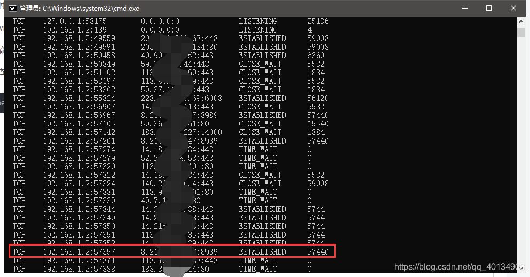Viewport: 530px width, 277px height.
Task: Select local address 192.168.1.2:57142
Action: pyautogui.click(x=79, y=132)
